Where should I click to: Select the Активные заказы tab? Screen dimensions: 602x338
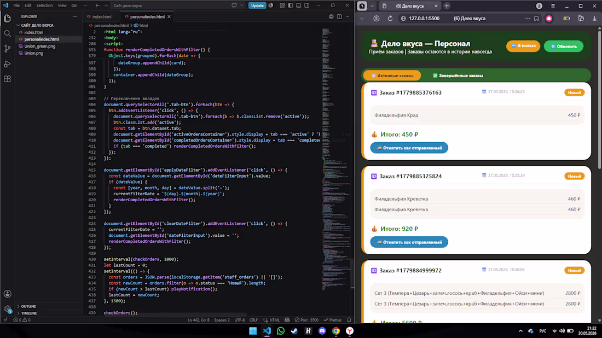pyautogui.click(x=392, y=75)
